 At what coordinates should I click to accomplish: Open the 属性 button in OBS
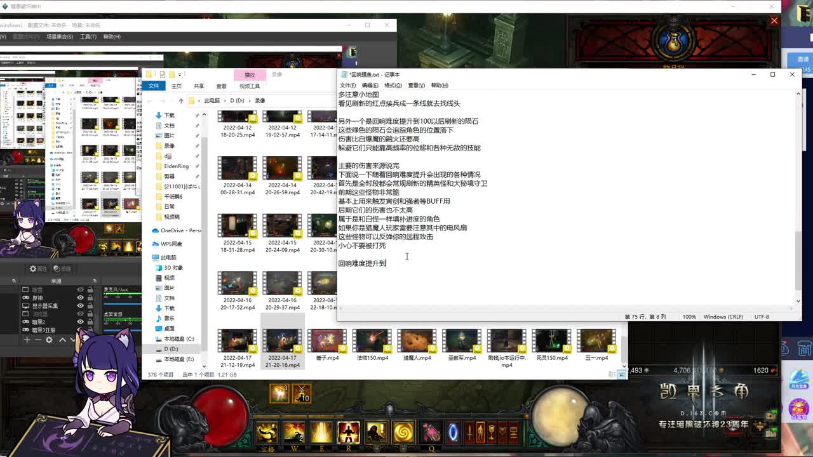(x=38, y=268)
